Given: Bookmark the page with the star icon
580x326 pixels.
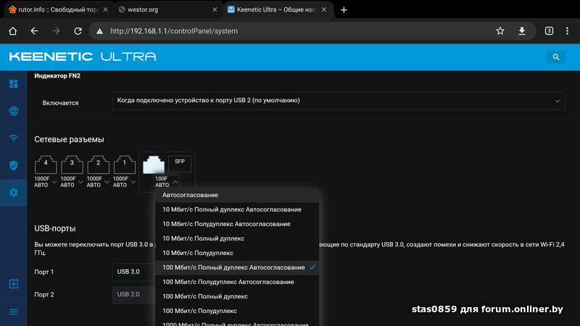Looking at the screenshot, I should [500, 31].
